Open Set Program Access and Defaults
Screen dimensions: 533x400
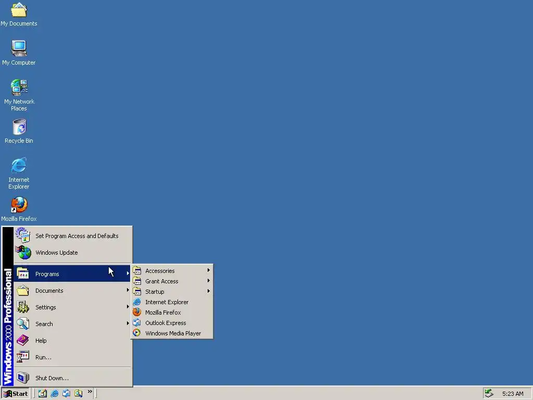(73, 236)
